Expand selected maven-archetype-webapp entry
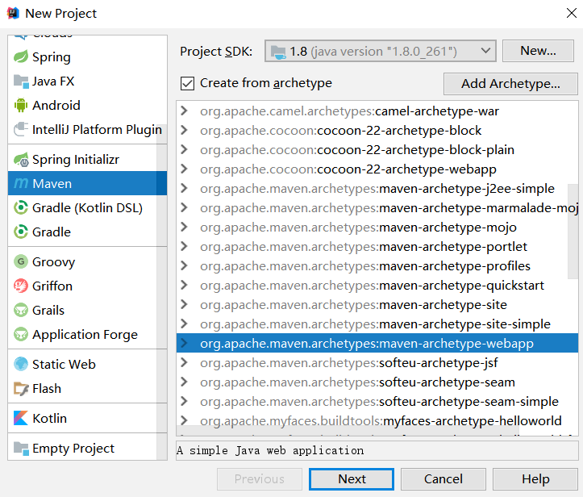 [x=184, y=343]
